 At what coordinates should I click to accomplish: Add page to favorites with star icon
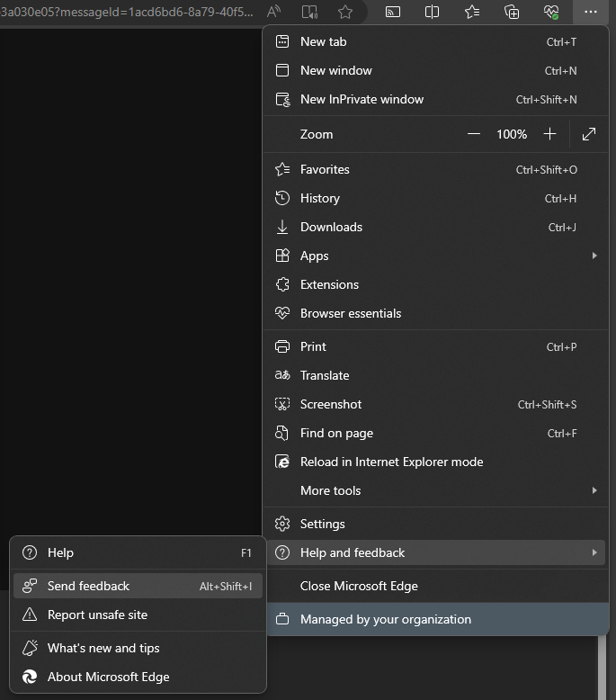(344, 12)
